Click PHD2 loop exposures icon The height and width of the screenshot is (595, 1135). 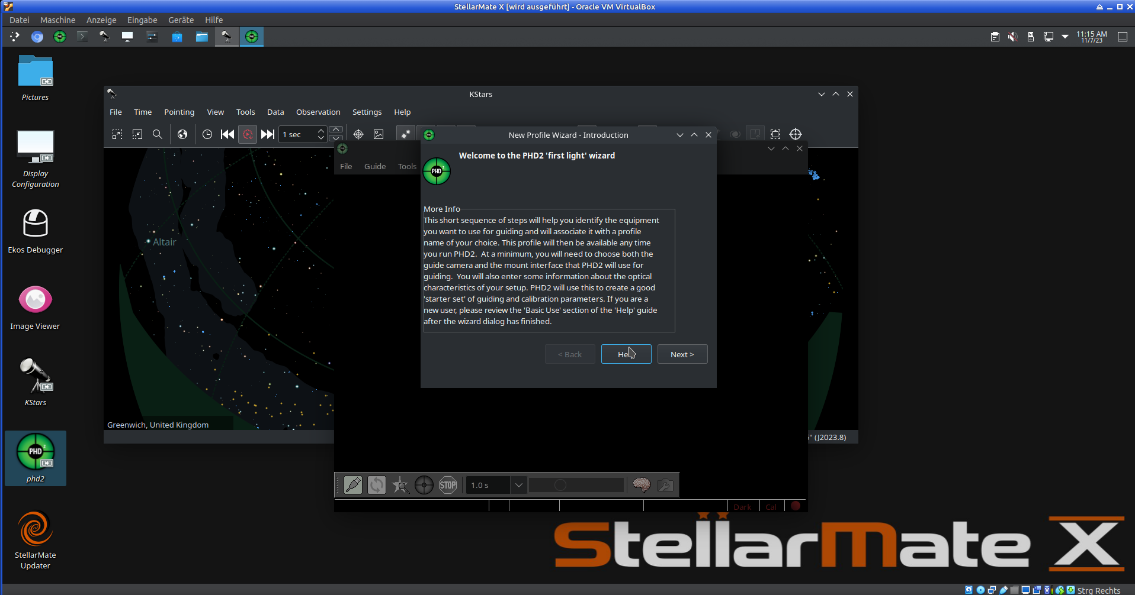[377, 485]
